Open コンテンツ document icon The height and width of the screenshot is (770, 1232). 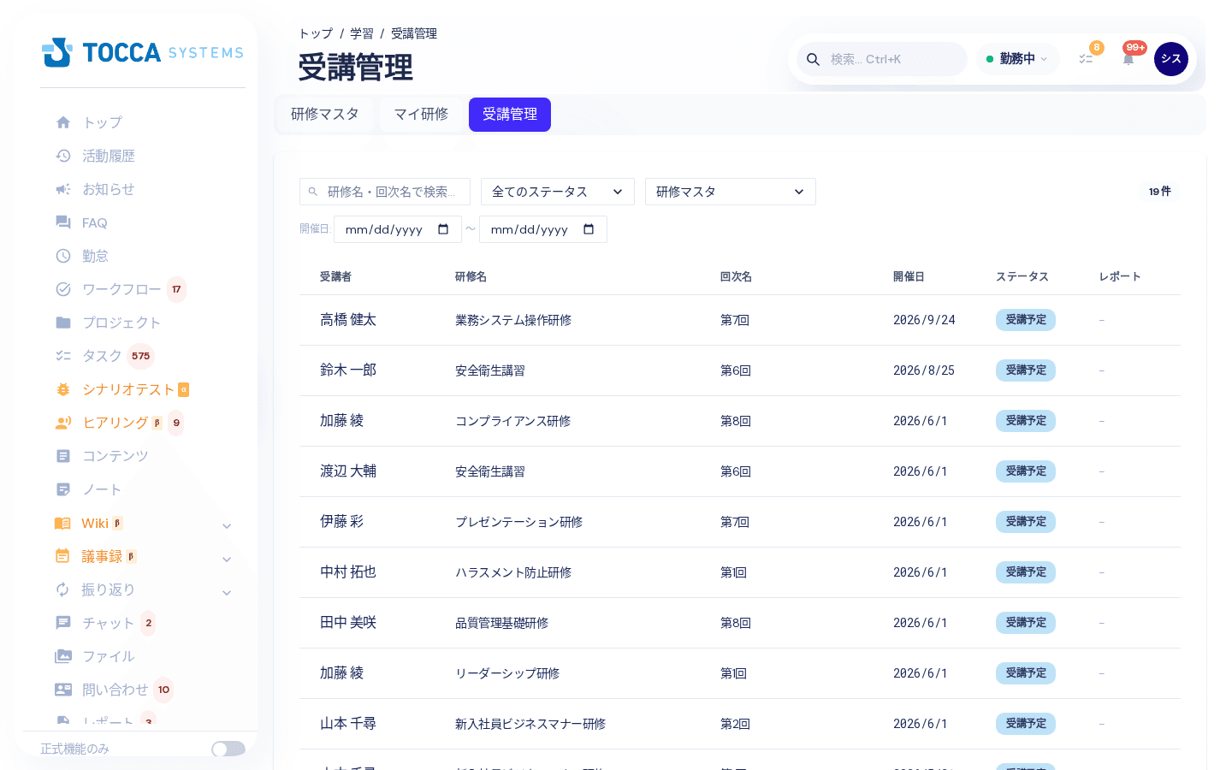click(x=63, y=456)
